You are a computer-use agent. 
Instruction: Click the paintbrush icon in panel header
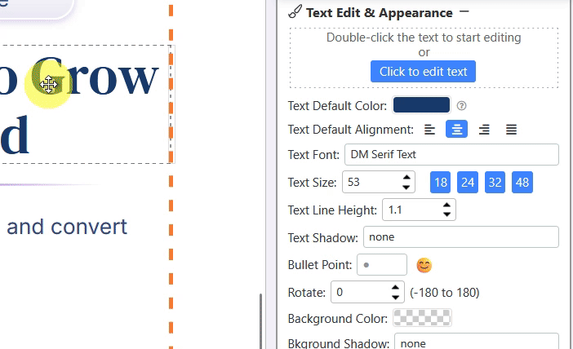(295, 12)
